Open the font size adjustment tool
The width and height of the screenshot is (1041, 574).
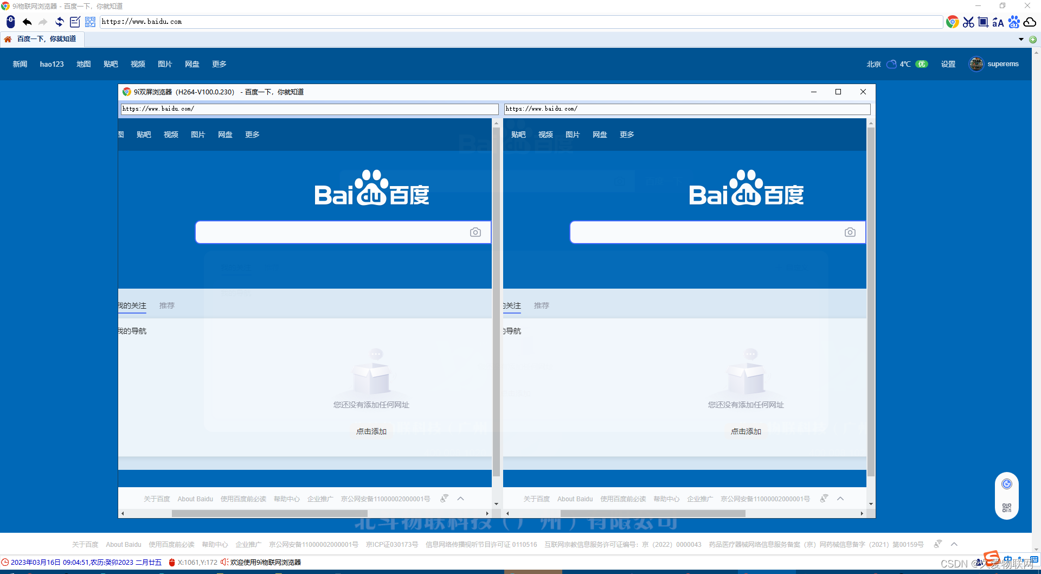[999, 22]
